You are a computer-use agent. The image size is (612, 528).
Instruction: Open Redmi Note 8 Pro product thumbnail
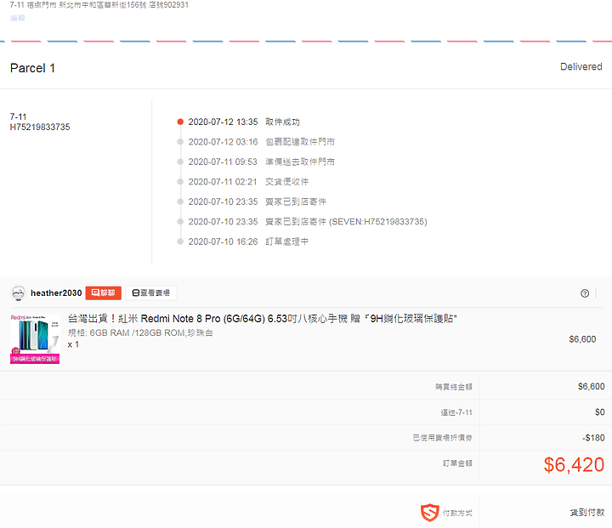coord(35,339)
